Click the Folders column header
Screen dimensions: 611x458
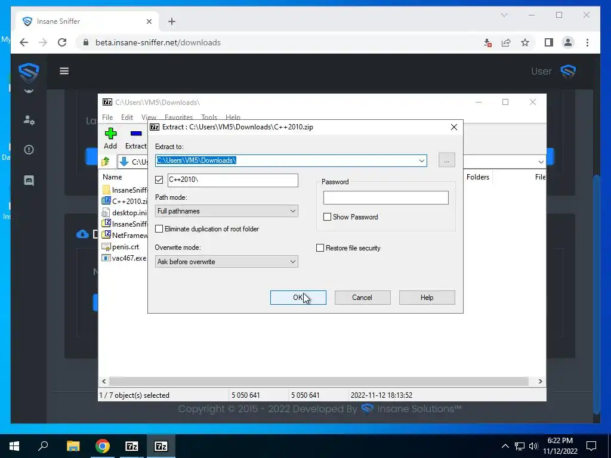point(478,177)
